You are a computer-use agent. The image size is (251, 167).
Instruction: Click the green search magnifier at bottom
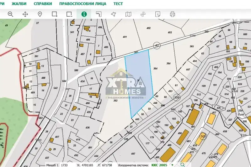tap(182, 164)
